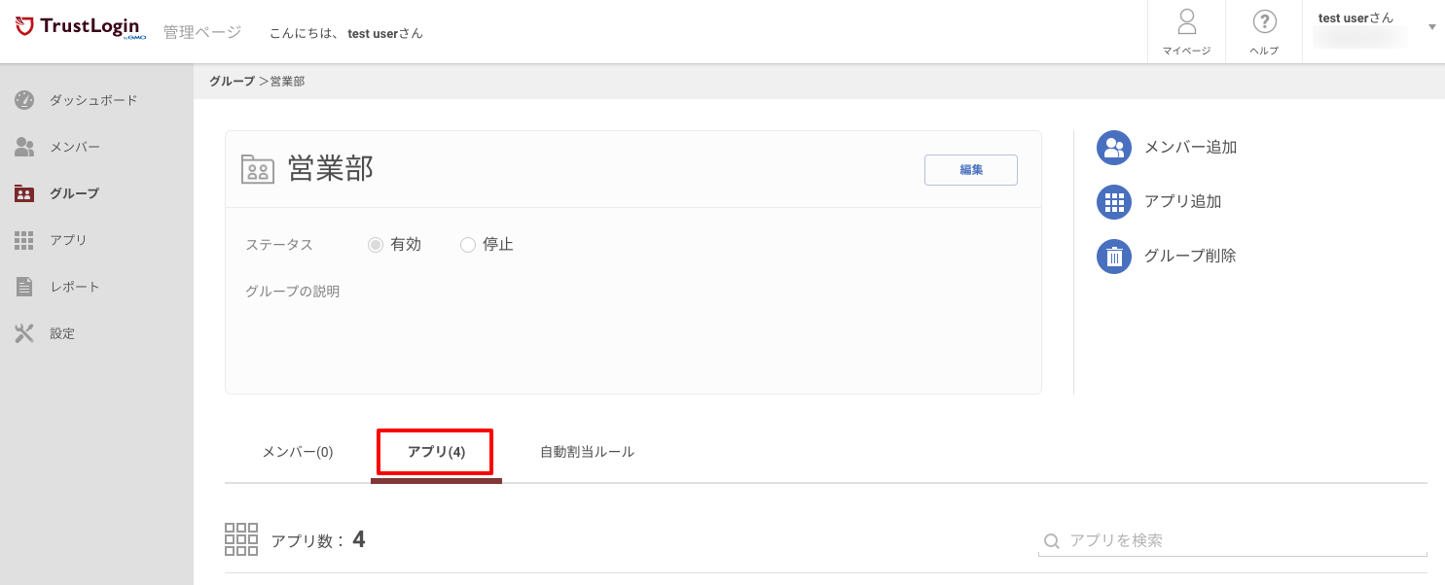Select 停止 status radio button
This screenshot has height=585, width=1445.
point(467,245)
